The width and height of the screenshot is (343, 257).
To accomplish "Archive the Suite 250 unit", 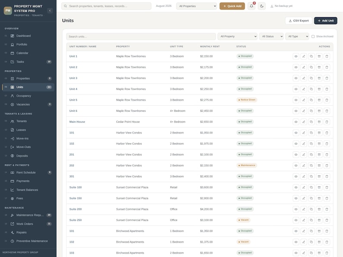I will pos(319,220).
